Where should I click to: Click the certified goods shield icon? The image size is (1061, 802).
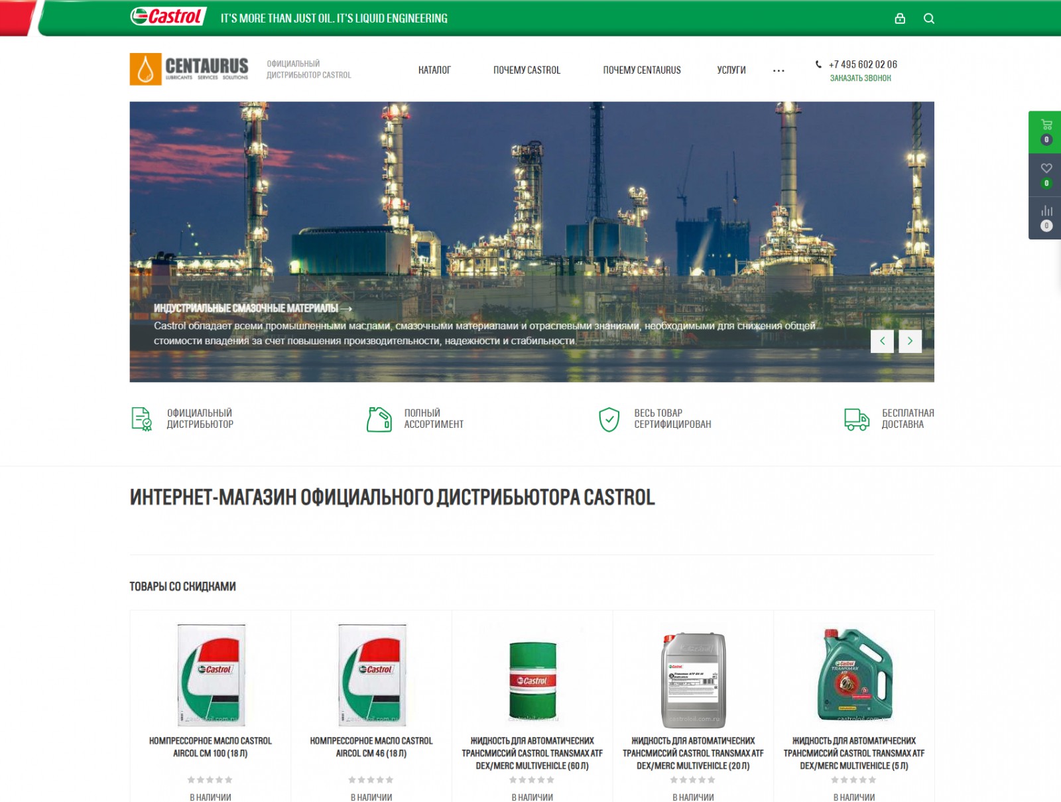609,419
